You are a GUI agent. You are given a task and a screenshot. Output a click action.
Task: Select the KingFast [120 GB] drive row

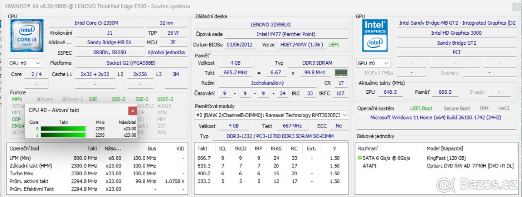click(x=437, y=158)
